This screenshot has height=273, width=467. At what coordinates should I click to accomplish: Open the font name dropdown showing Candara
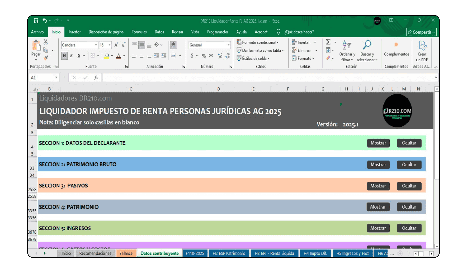click(96, 45)
